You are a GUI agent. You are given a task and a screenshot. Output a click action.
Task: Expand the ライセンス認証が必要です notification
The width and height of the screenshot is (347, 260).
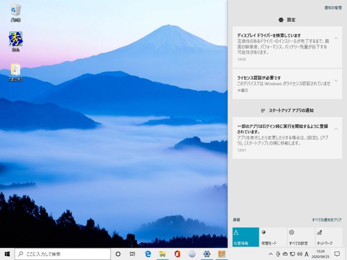pyautogui.click(x=336, y=80)
